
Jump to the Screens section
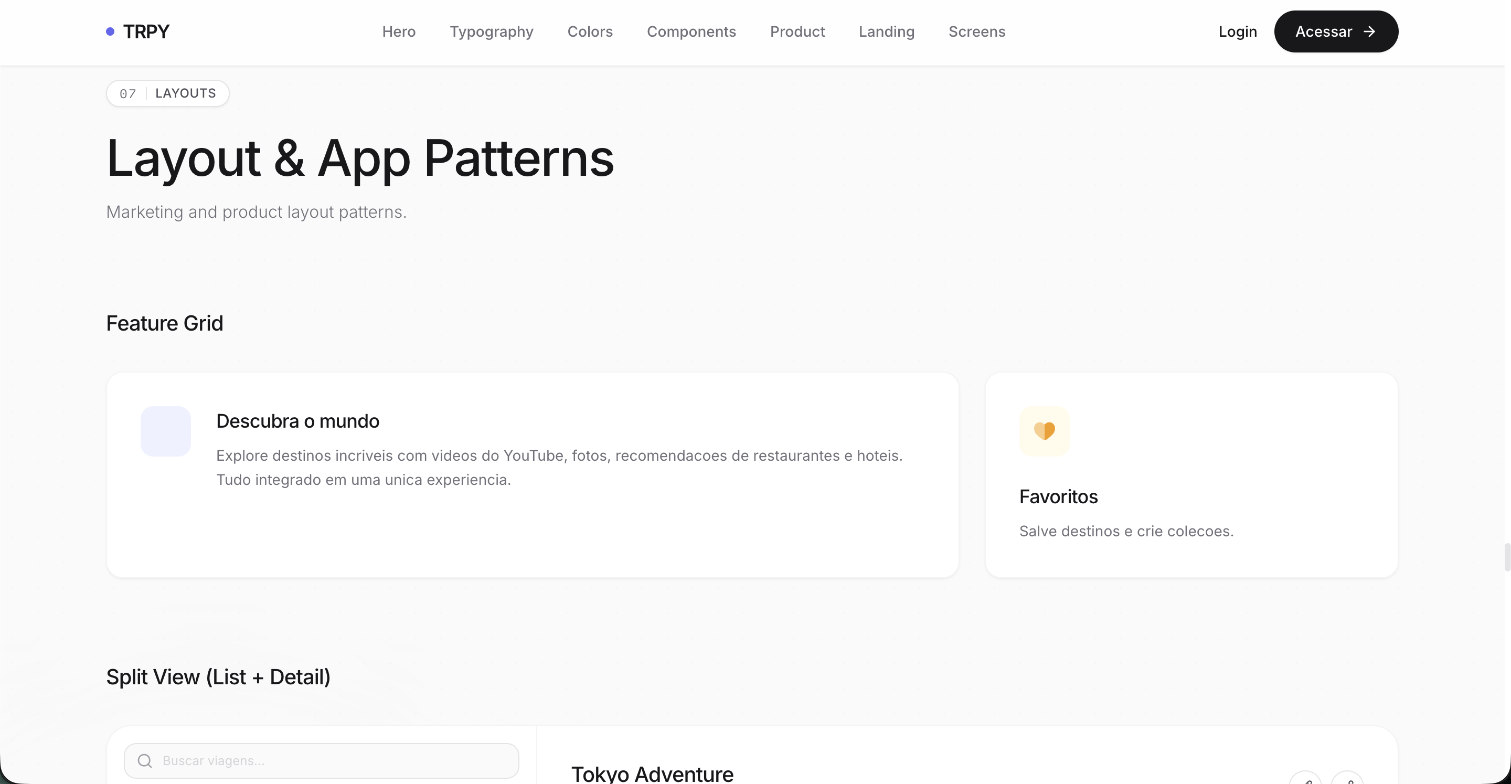(x=977, y=31)
